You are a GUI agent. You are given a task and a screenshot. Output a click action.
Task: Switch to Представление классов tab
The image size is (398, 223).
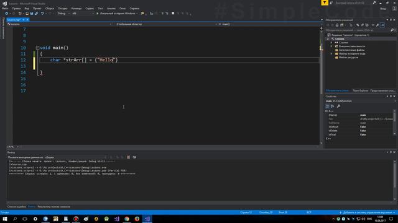382,90
